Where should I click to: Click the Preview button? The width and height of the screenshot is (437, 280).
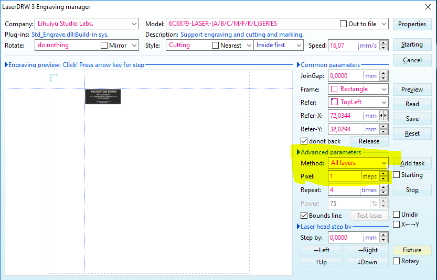tap(412, 89)
